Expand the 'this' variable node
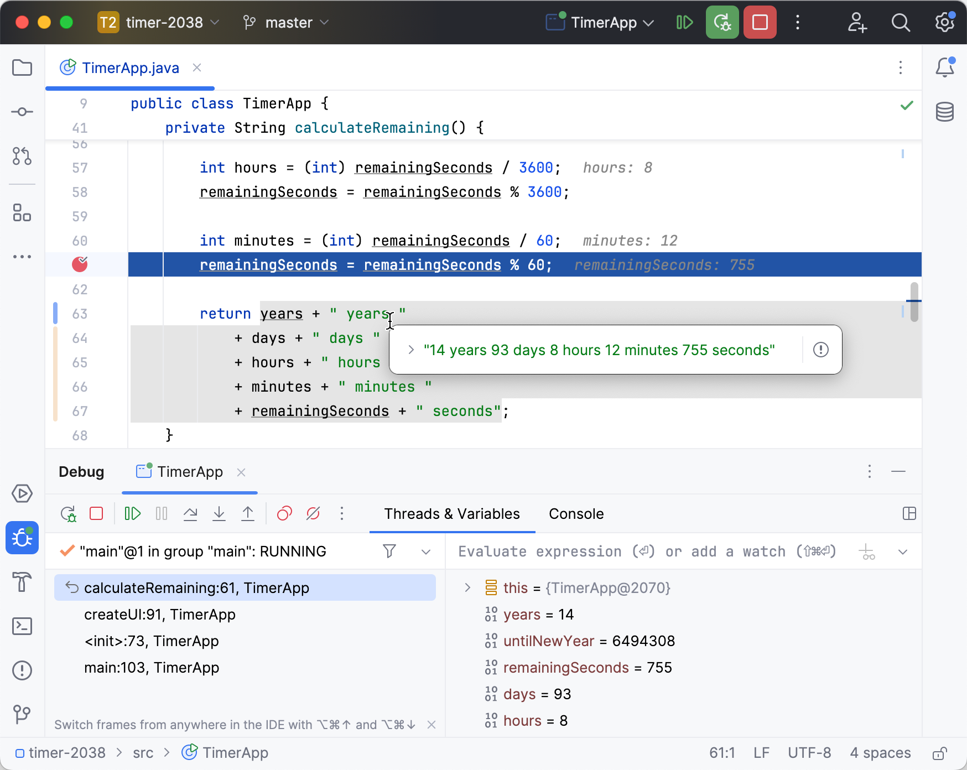The width and height of the screenshot is (967, 770). 467,587
